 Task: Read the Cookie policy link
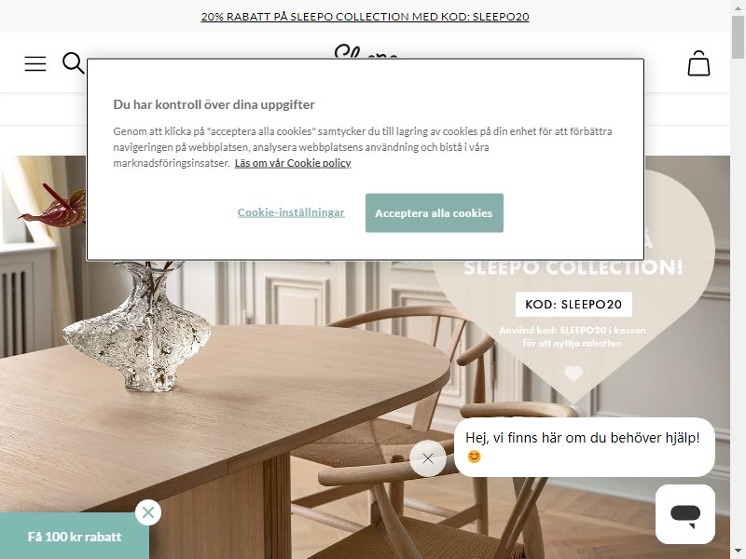coord(293,163)
